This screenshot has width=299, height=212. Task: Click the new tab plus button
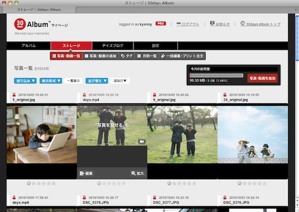click(296, 10)
